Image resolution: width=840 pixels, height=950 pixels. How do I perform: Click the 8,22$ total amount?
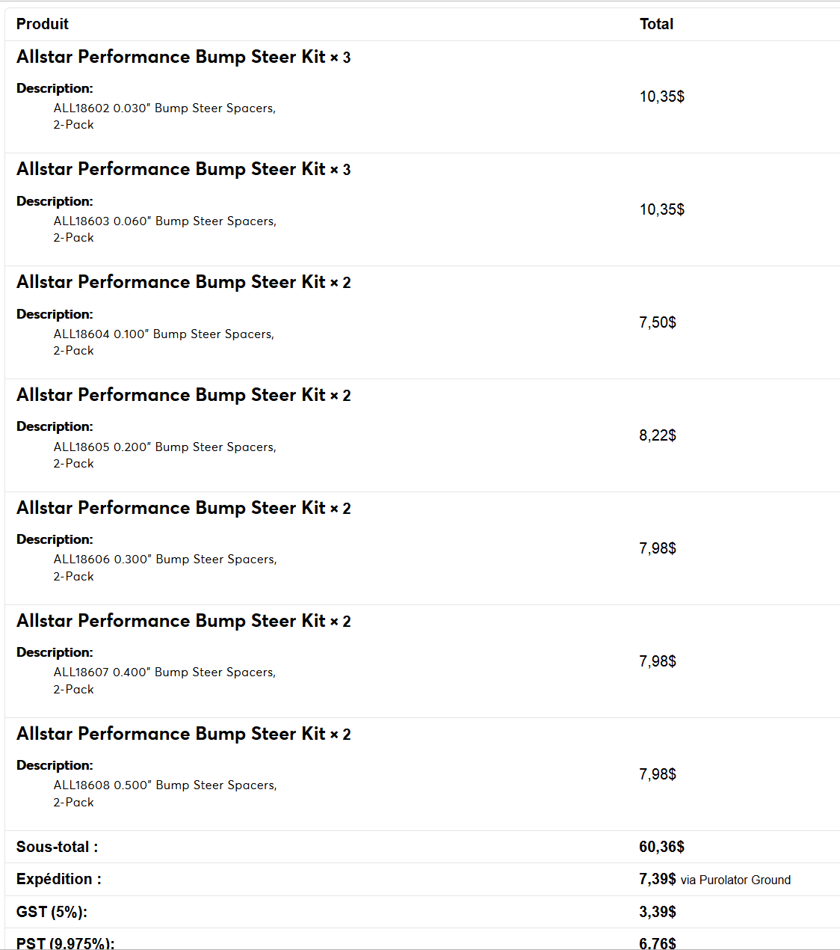coord(658,435)
